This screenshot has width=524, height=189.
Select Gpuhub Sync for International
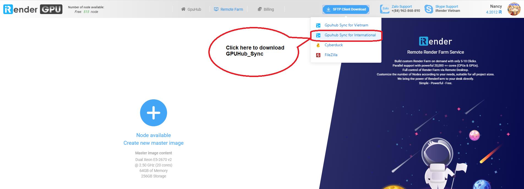pos(350,35)
